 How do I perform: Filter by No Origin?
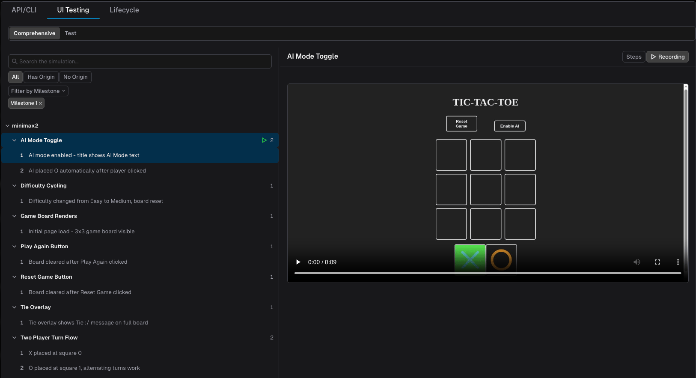[x=75, y=77]
